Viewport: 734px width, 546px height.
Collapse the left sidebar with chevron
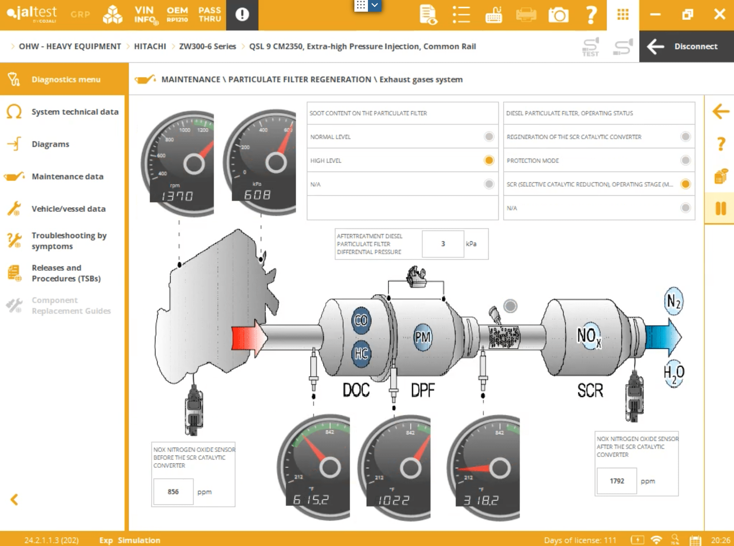(14, 499)
